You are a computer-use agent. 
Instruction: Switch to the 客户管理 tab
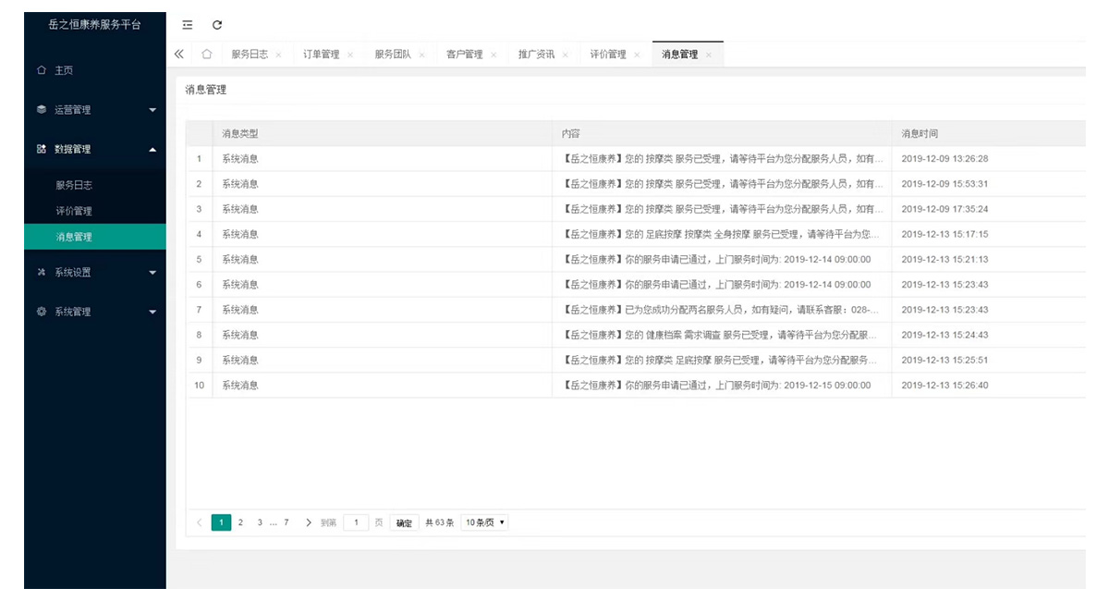[x=464, y=55]
